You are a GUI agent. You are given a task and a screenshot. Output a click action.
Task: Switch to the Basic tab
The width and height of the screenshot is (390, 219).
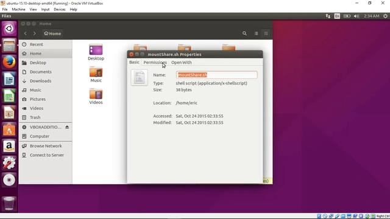coord(134,62)
